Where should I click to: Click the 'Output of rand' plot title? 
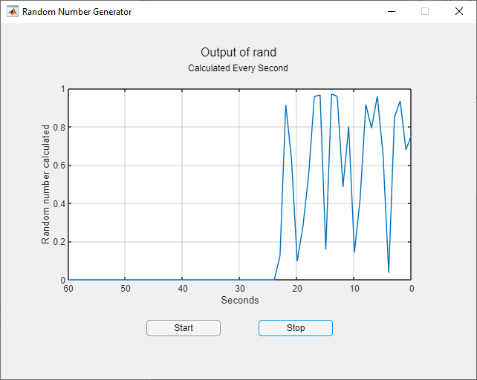point(238,52)
